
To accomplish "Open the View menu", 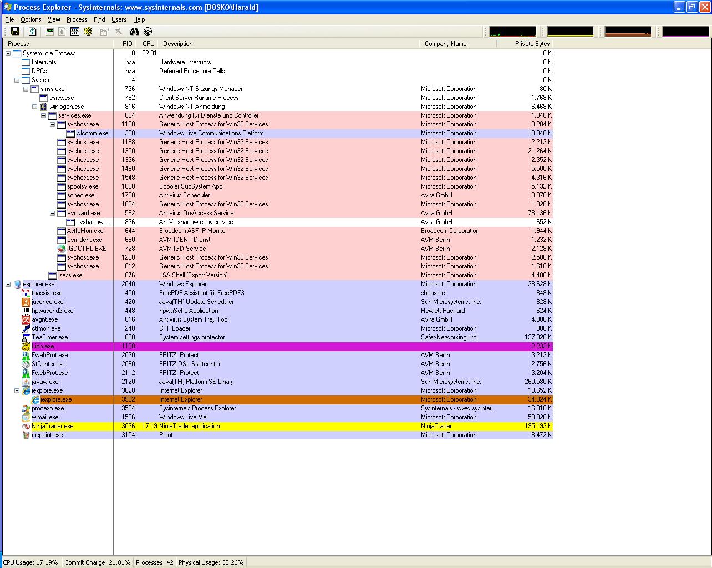I will click(54, 19).
